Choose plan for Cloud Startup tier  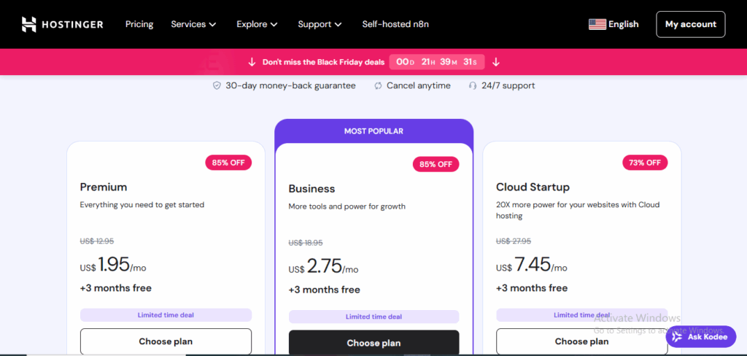tap(581, 341)
